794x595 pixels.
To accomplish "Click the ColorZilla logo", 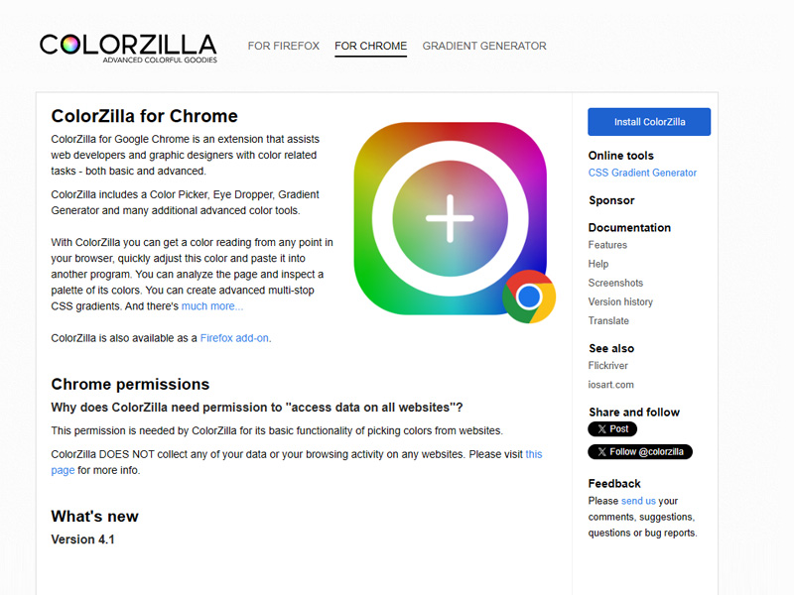I will [126, 45].
